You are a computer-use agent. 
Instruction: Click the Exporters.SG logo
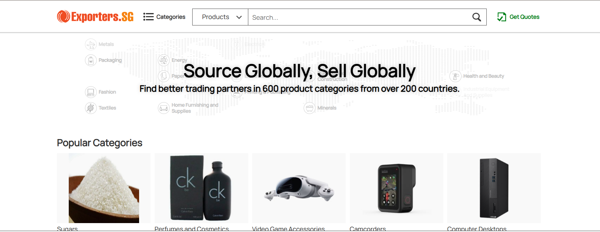click(x=95, y=17)
